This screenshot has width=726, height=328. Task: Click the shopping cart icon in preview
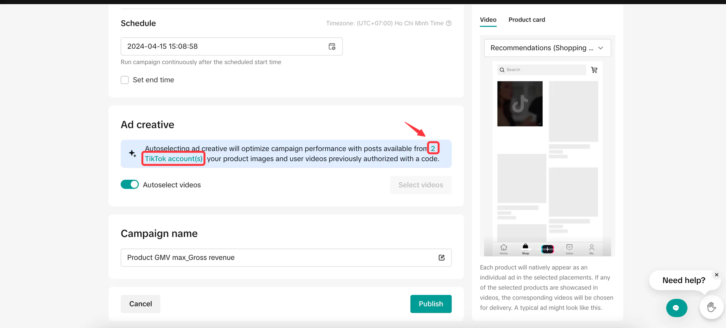594,70
